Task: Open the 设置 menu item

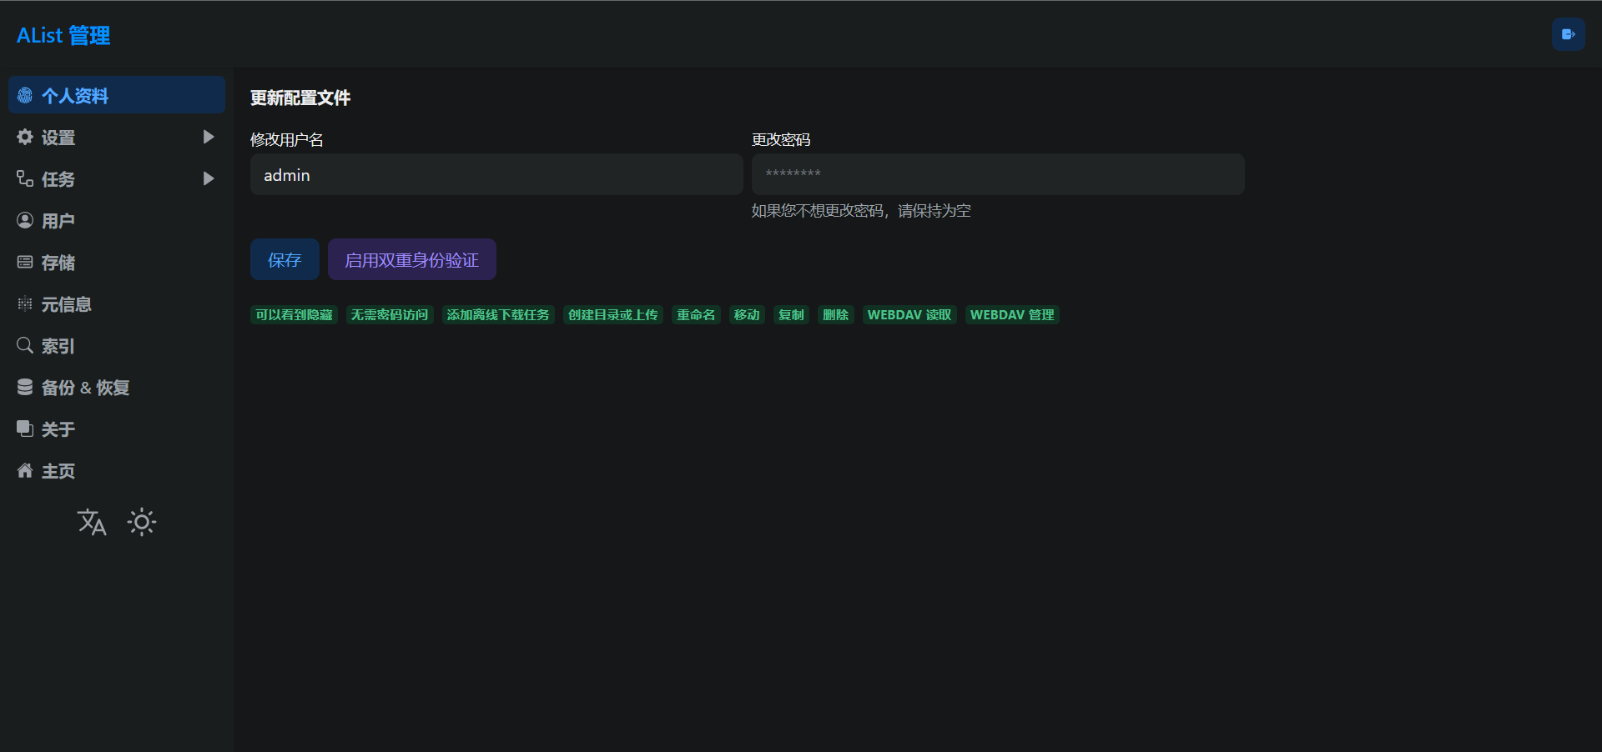Action: click(x=117, y=137)
